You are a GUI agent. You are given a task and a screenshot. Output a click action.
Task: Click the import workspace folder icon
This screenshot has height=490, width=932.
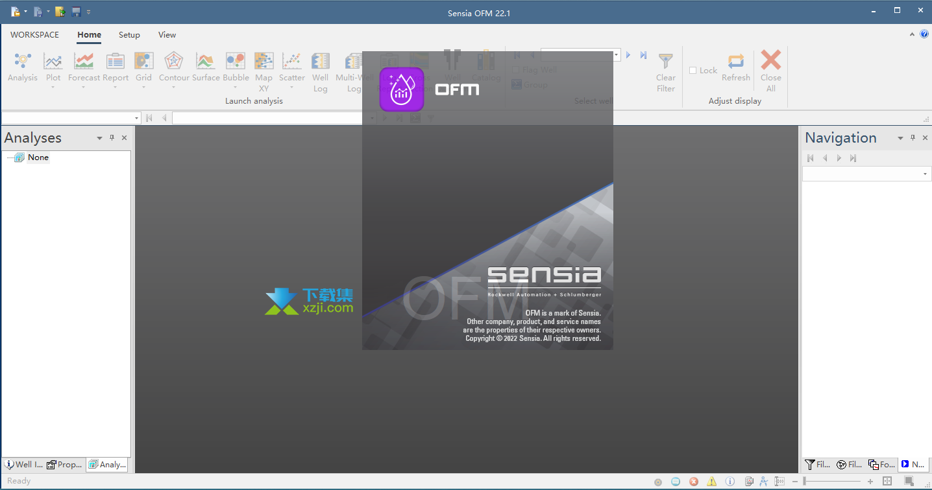pyautogui.click(x=60, y=12)
